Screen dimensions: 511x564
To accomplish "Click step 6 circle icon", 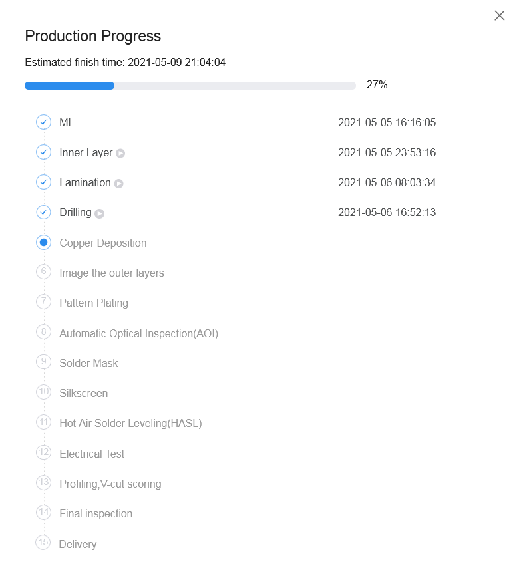I will pos(43,272).
